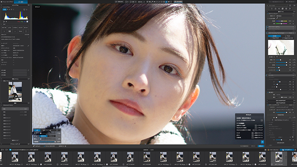Click the blue 閉じる button below the image
Screen dimensions: 297x167
(261, 146)
